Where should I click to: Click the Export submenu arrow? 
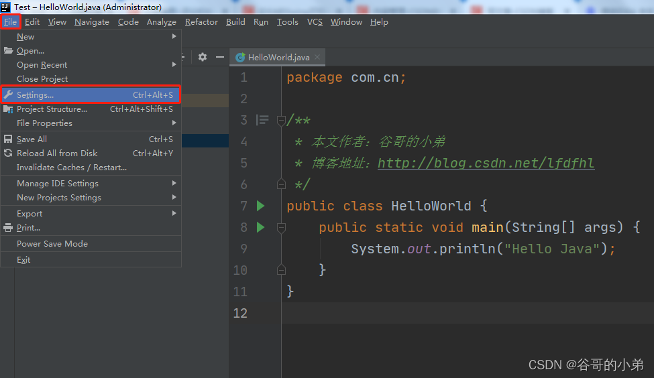click(x=174, y=213)
